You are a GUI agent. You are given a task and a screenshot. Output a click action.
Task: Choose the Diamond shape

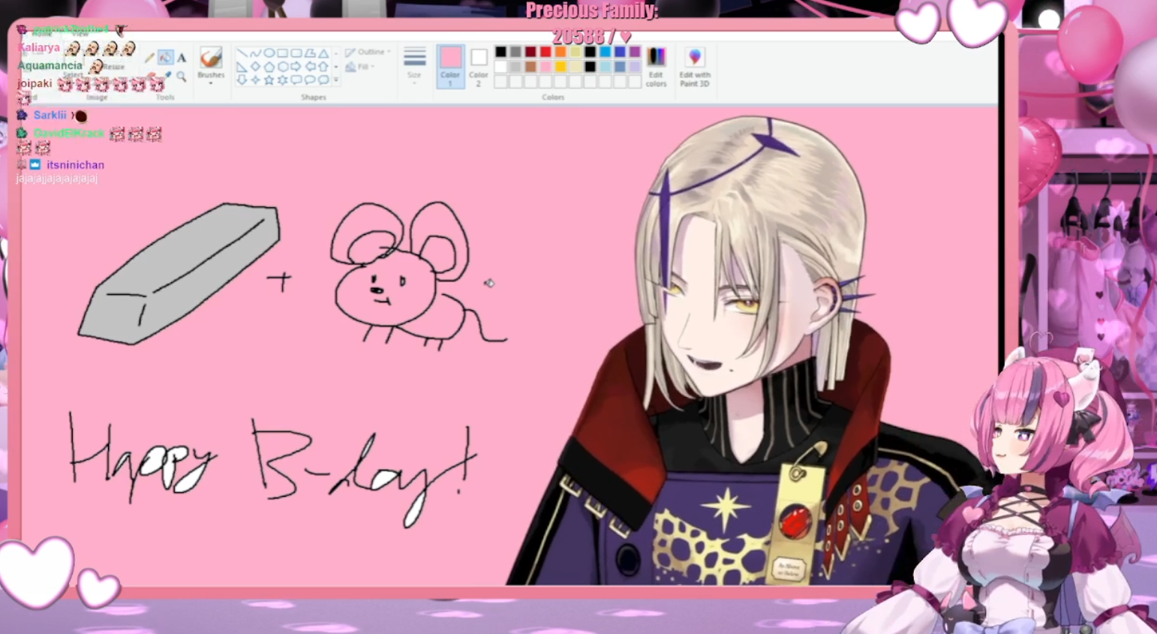255,67
